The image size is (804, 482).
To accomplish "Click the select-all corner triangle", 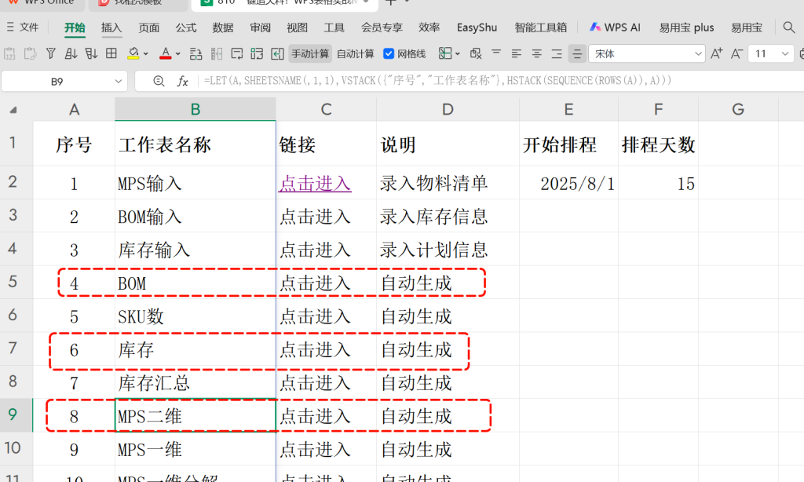I will point(13,110).
